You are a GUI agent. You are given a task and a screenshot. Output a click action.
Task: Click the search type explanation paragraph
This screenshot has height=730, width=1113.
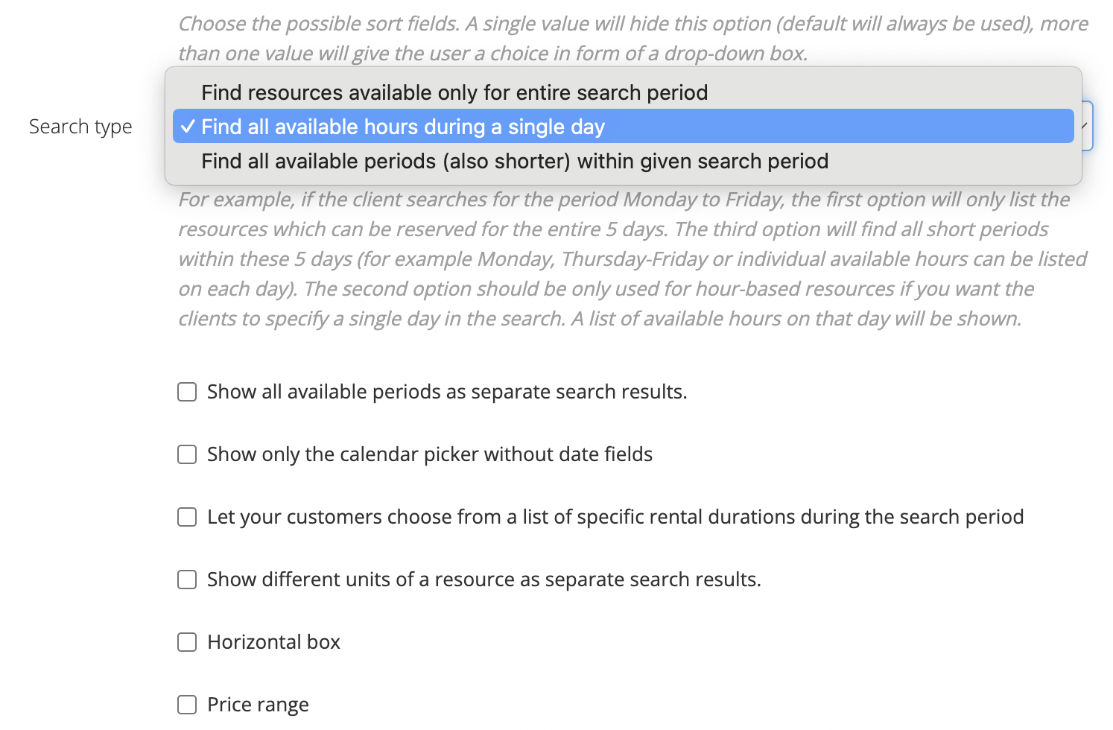pyautogui.click(x=632, y=258)
